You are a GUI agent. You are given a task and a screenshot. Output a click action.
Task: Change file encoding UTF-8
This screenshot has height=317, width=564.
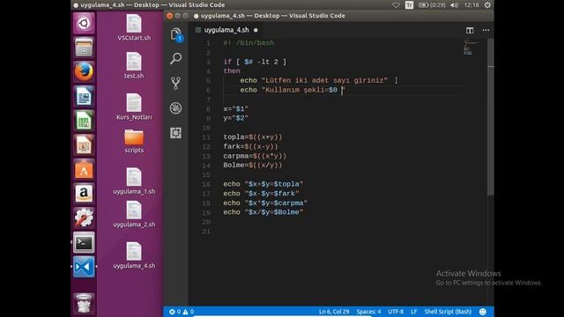tap(396, 312)
